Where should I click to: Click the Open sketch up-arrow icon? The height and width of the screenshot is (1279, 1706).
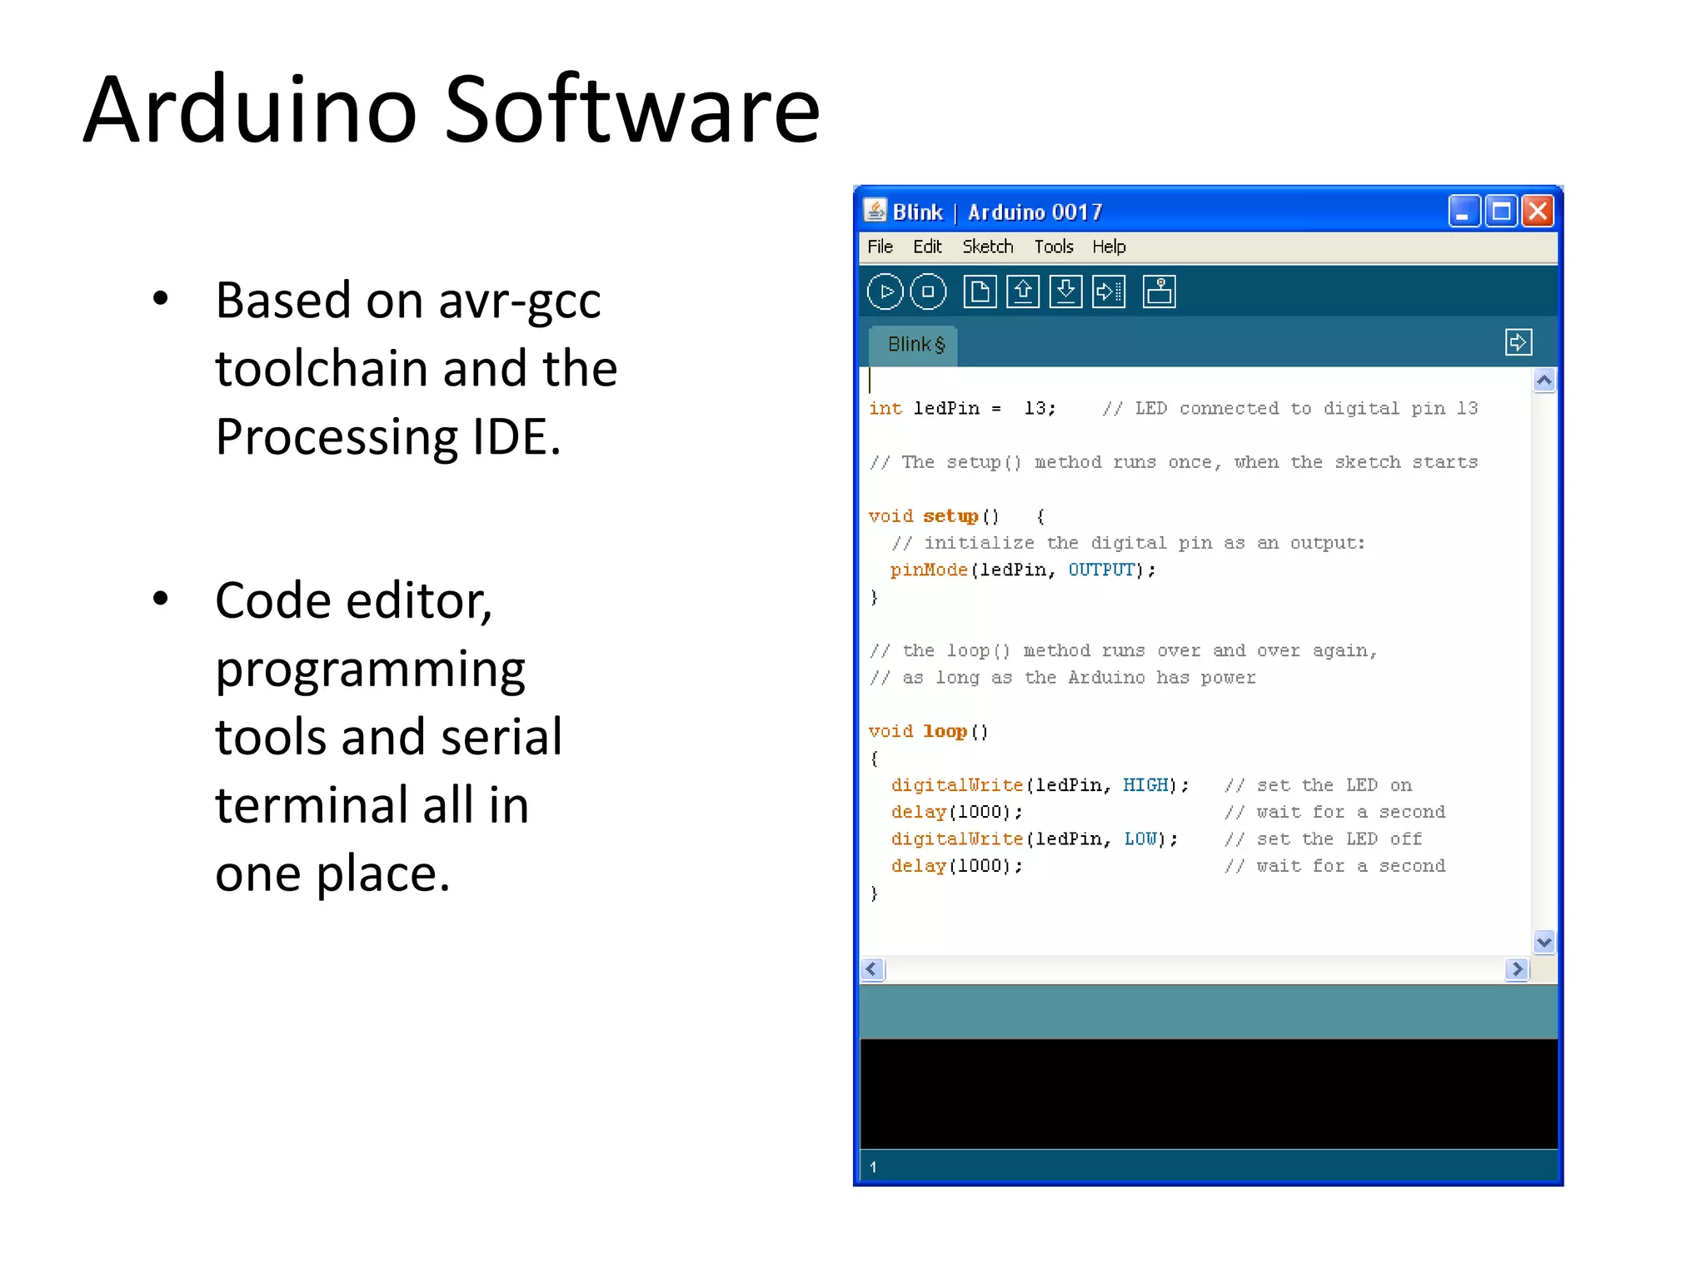coord(1023,292)
